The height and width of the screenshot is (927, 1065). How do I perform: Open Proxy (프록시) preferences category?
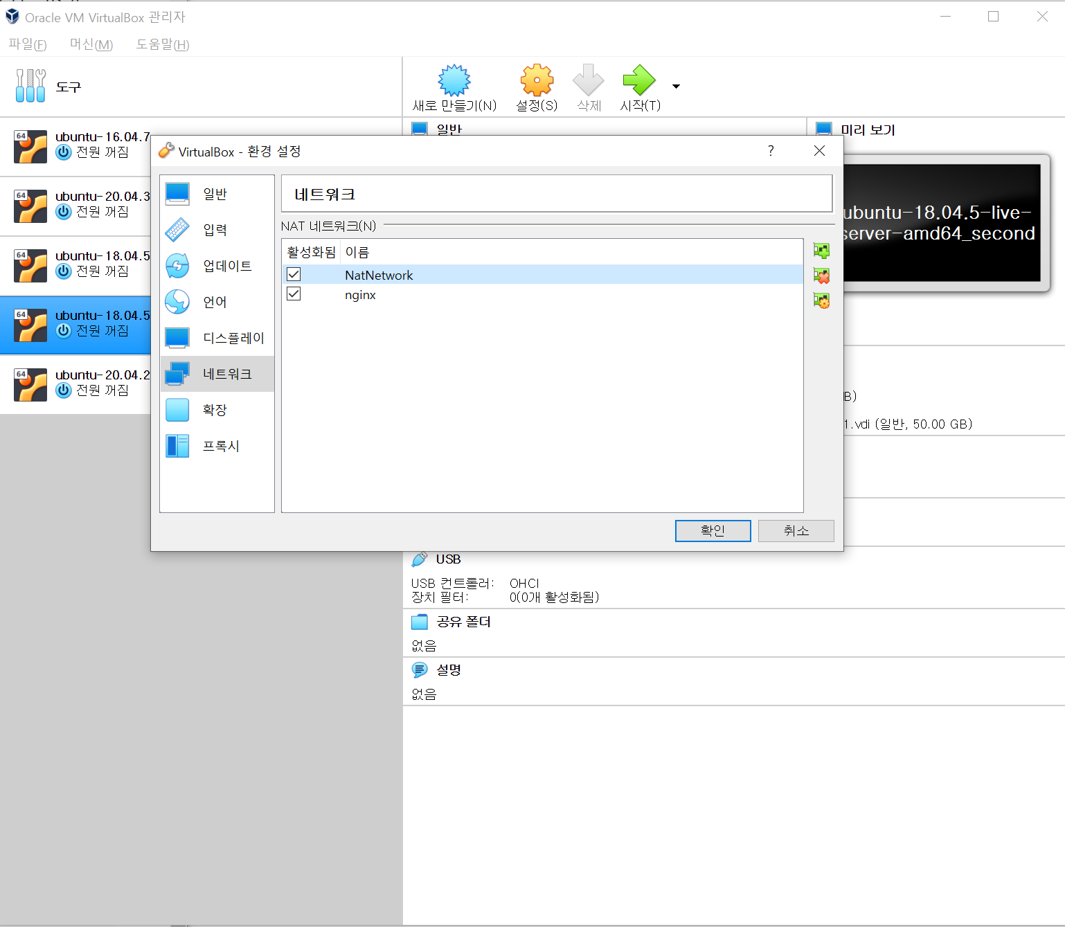[x=217, y=446]
